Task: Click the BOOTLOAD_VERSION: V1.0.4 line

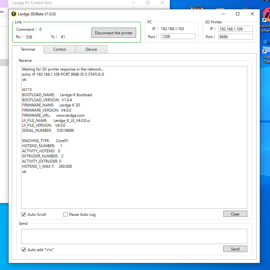Action: [x=47, y=100]
